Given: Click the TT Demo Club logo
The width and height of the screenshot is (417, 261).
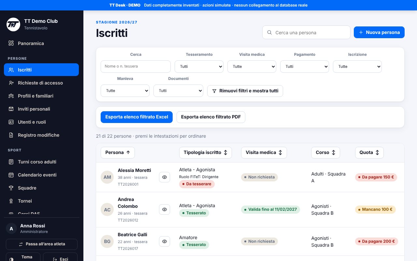Looking at the screenshot, I should 13,24.
